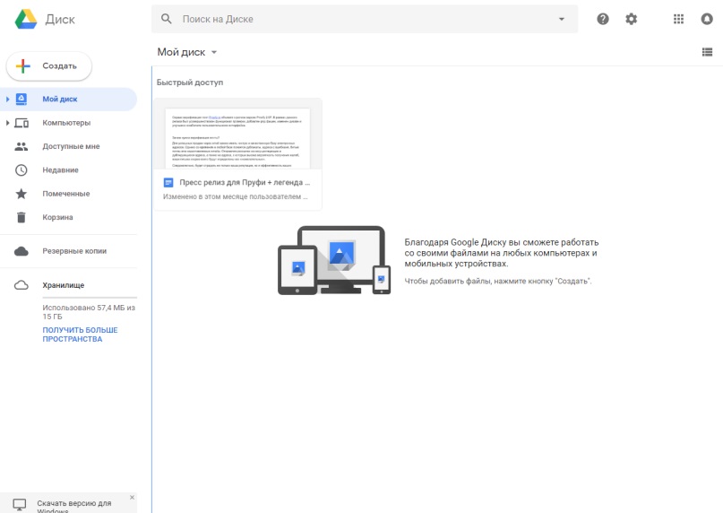Open Доступные мне section

[x=69, y=146]
